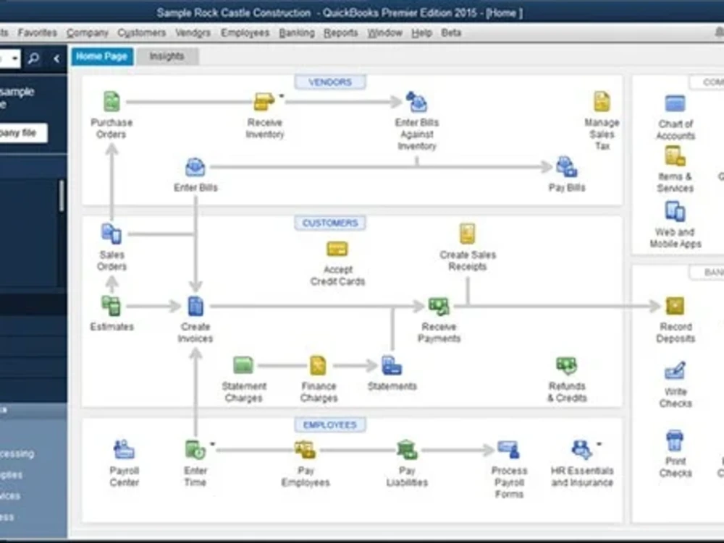
Task: Open Sales Orders icon
Action: (111, 234)
